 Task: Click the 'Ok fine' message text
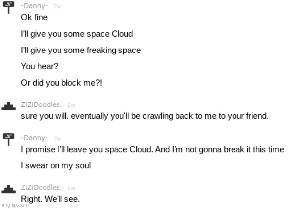point(34,17)
